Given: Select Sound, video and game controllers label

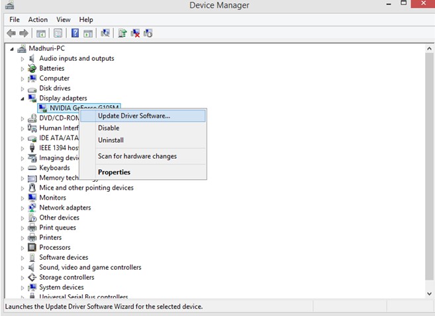Looking at the screenshot, I should point(90,267).
